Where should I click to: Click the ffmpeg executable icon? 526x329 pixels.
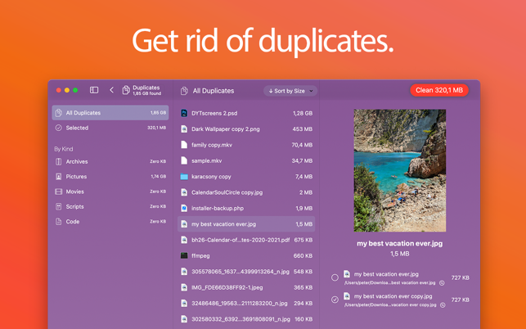coord(184,255)
